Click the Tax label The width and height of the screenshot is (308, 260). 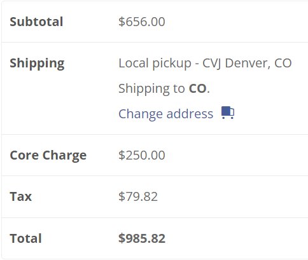coord(21,196)
